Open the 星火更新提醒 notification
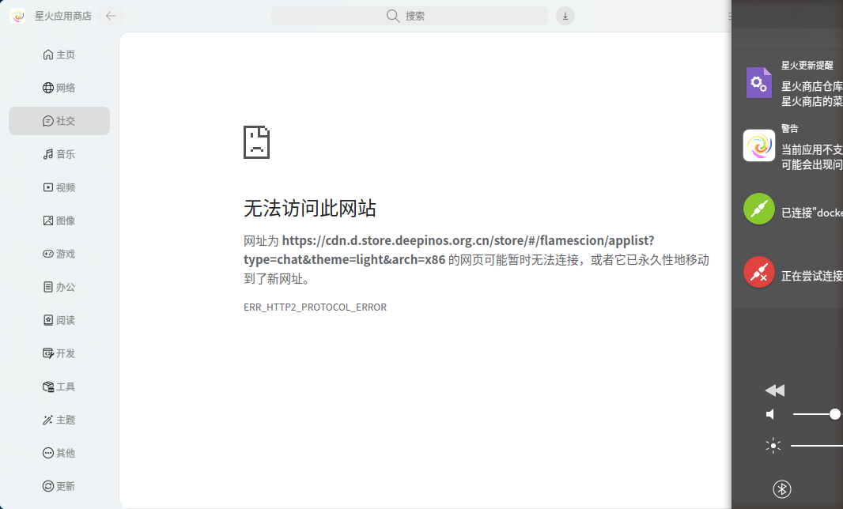 pos(788,83)
